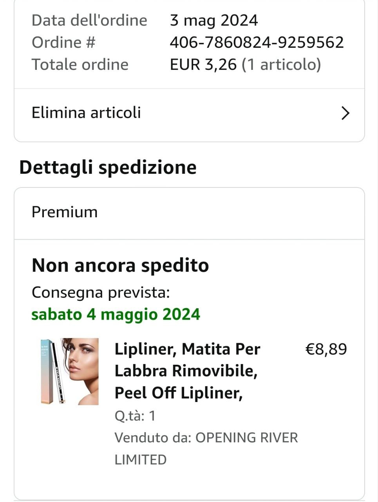
Task: Select the order number 406-7860824-9259562
Action: 257,42
